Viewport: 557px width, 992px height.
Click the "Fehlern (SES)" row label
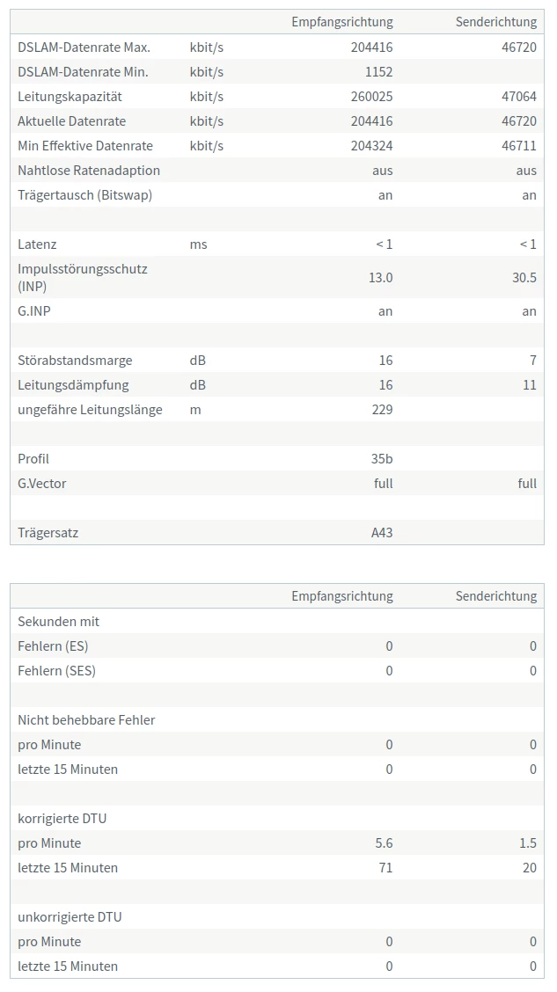(56, 671)
